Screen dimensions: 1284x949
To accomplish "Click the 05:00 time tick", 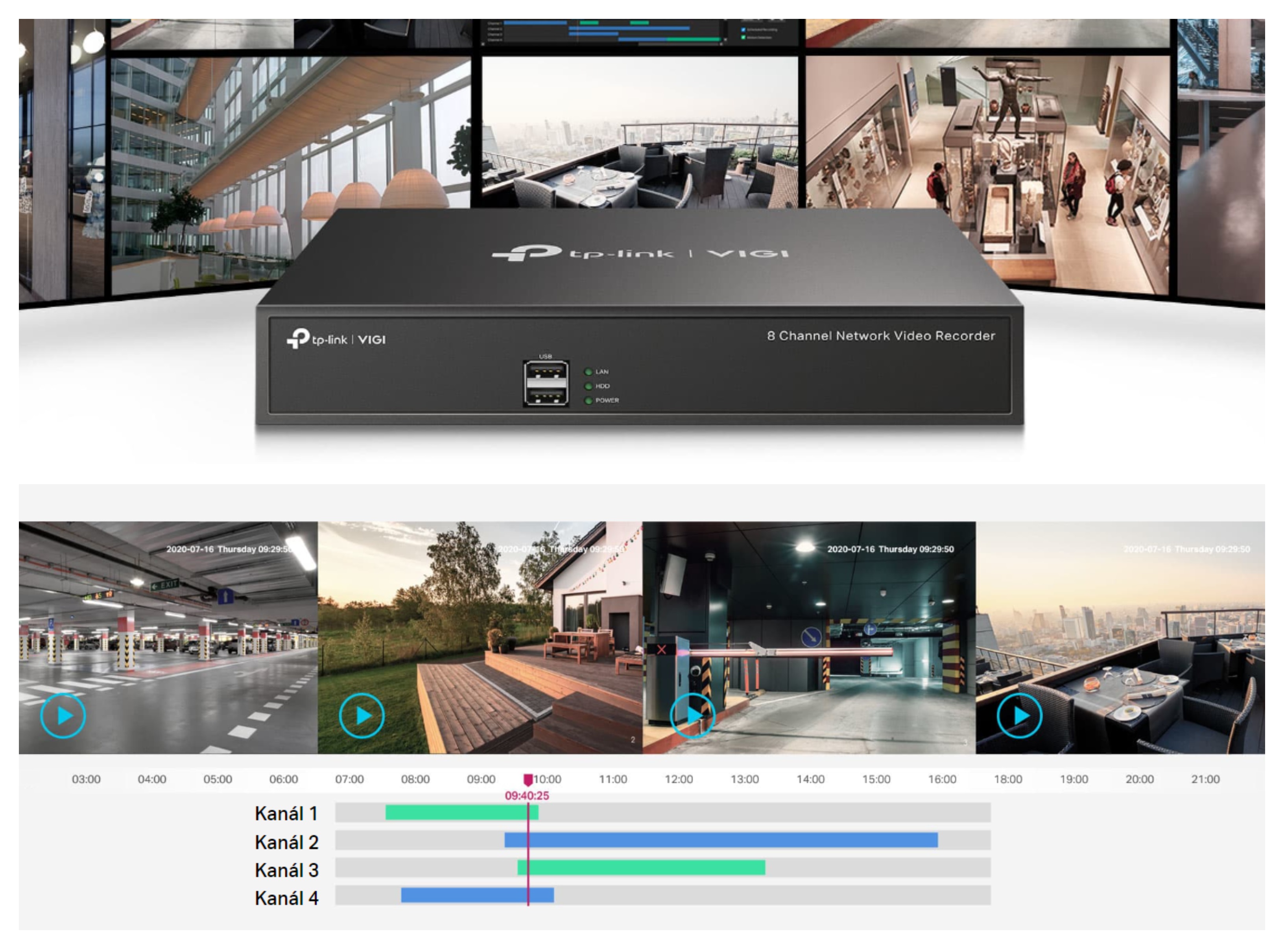I will (x=218, y=779).
